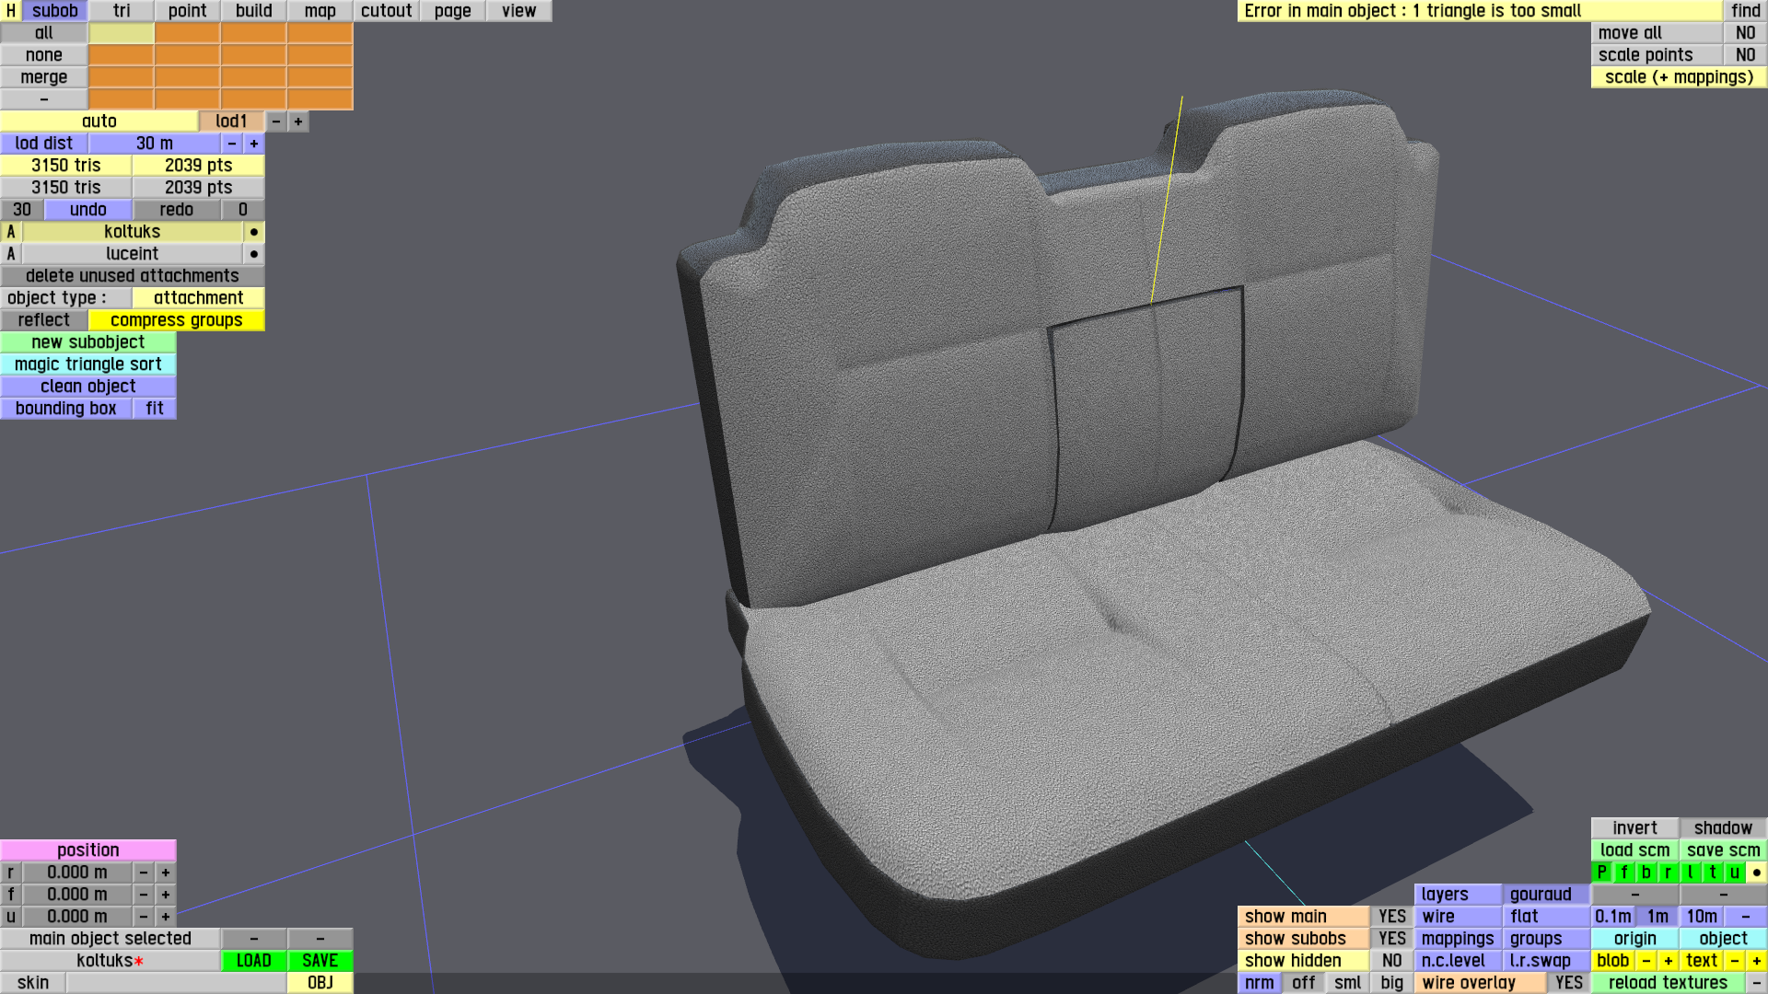Image resolution: width=1768 pixels, height=994 pixels.
Task: Click the dot button beside luceint attachment
Action: click(x=254, y=254)
